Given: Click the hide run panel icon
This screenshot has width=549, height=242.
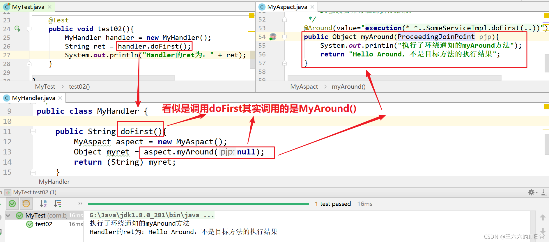Looking at the screenshot, I should (544, 192).
